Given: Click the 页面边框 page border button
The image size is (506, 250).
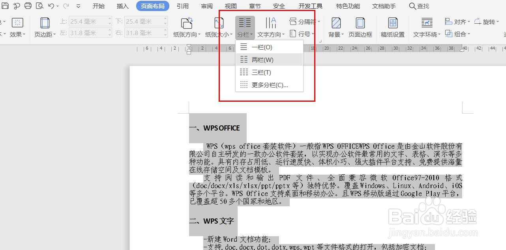Looking at the screenshot, I should tap(360, 27).
